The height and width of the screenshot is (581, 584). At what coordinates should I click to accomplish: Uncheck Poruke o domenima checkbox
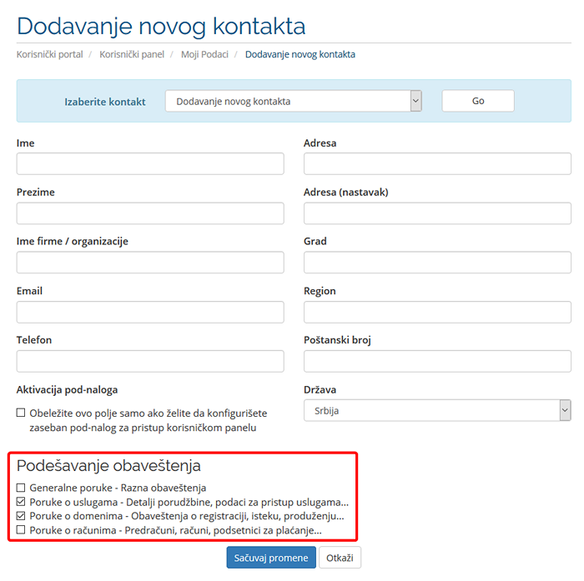(x=21, y=516)
